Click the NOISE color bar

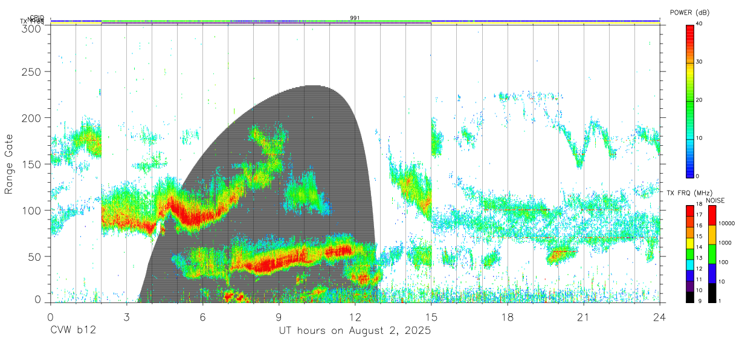[712, 253]
